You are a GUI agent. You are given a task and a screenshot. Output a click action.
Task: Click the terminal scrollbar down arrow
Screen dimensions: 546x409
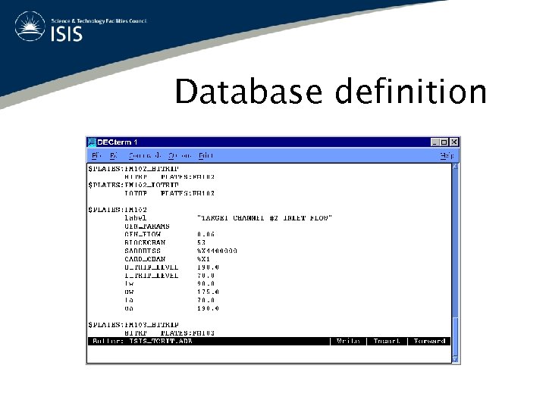click(455, 359)
